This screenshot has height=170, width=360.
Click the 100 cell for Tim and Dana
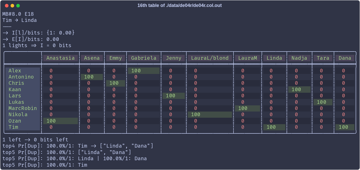point(345,127)
